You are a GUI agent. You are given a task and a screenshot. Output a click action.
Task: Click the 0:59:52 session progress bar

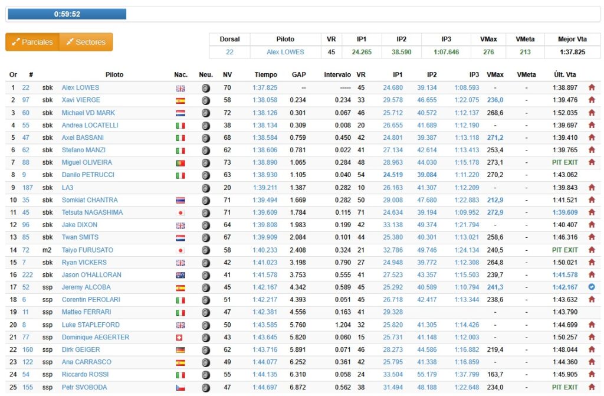pos(67,14)
